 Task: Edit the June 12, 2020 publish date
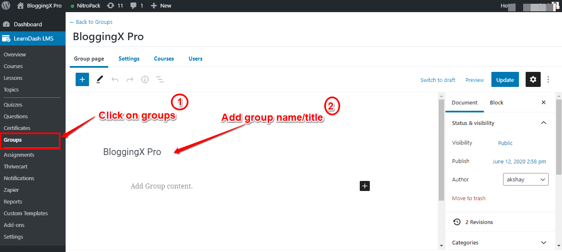click(519, 162)
